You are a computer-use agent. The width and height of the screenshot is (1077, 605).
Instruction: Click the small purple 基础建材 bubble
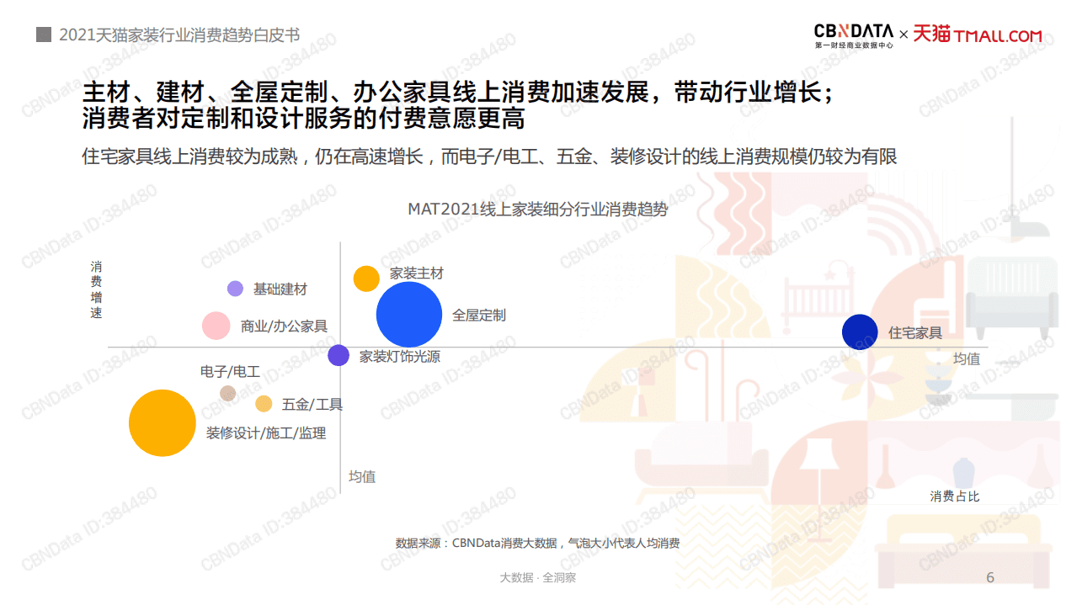click(x=234, y=289)
